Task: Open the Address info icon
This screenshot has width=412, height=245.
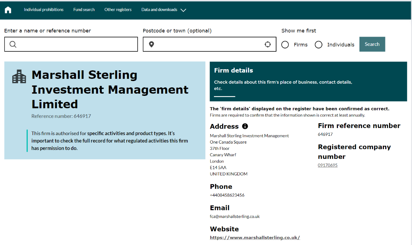Action: [x=245, y=126]
